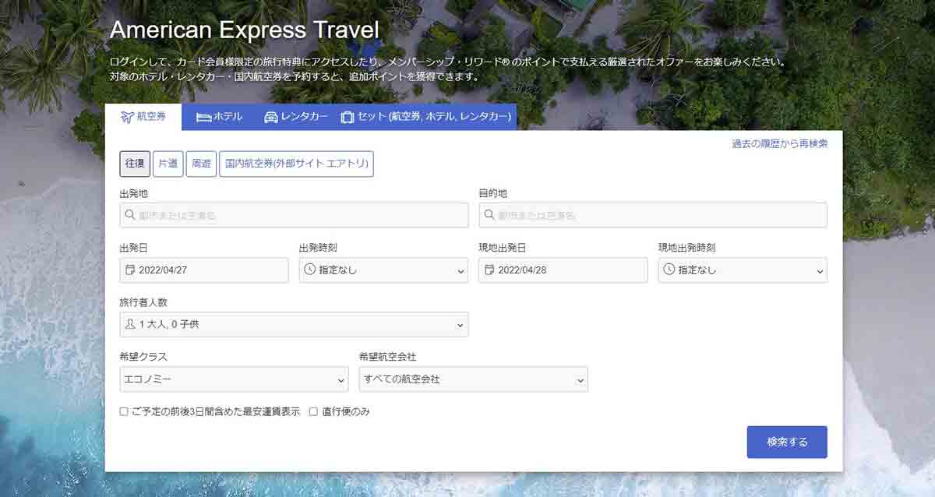Click the person icon in the 旅行者人数 field
This screenshot has width=935, height=497.
point(130,324)
